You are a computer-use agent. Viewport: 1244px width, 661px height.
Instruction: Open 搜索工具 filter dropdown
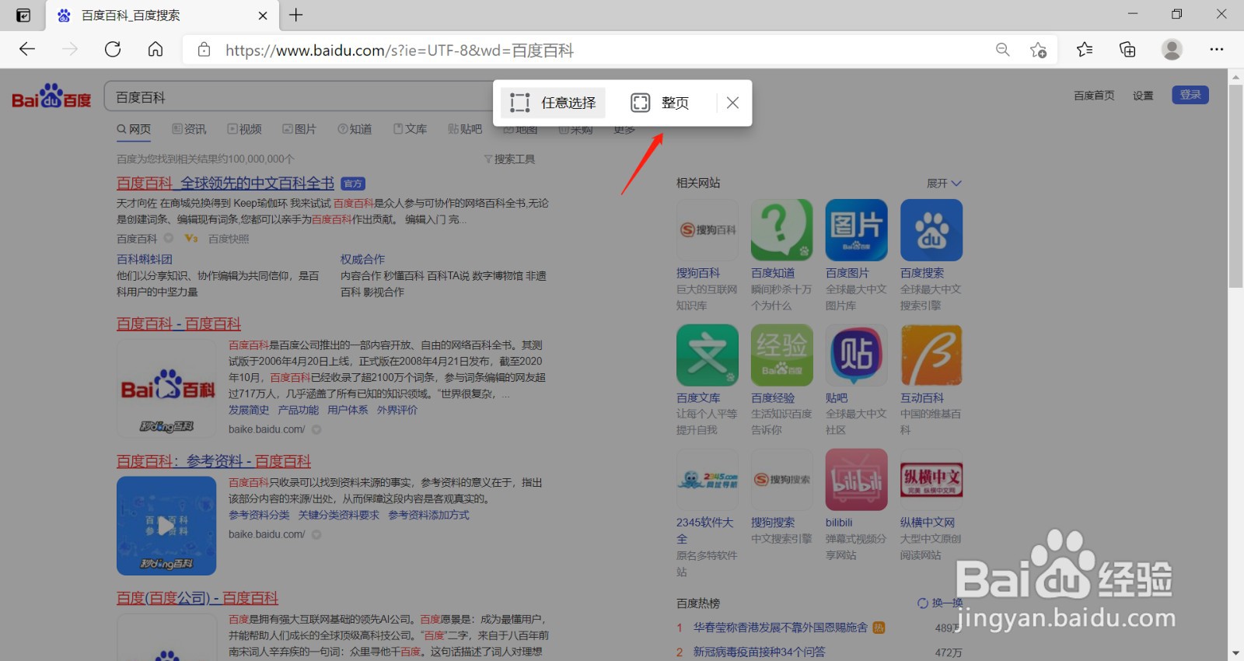point(509,159)
